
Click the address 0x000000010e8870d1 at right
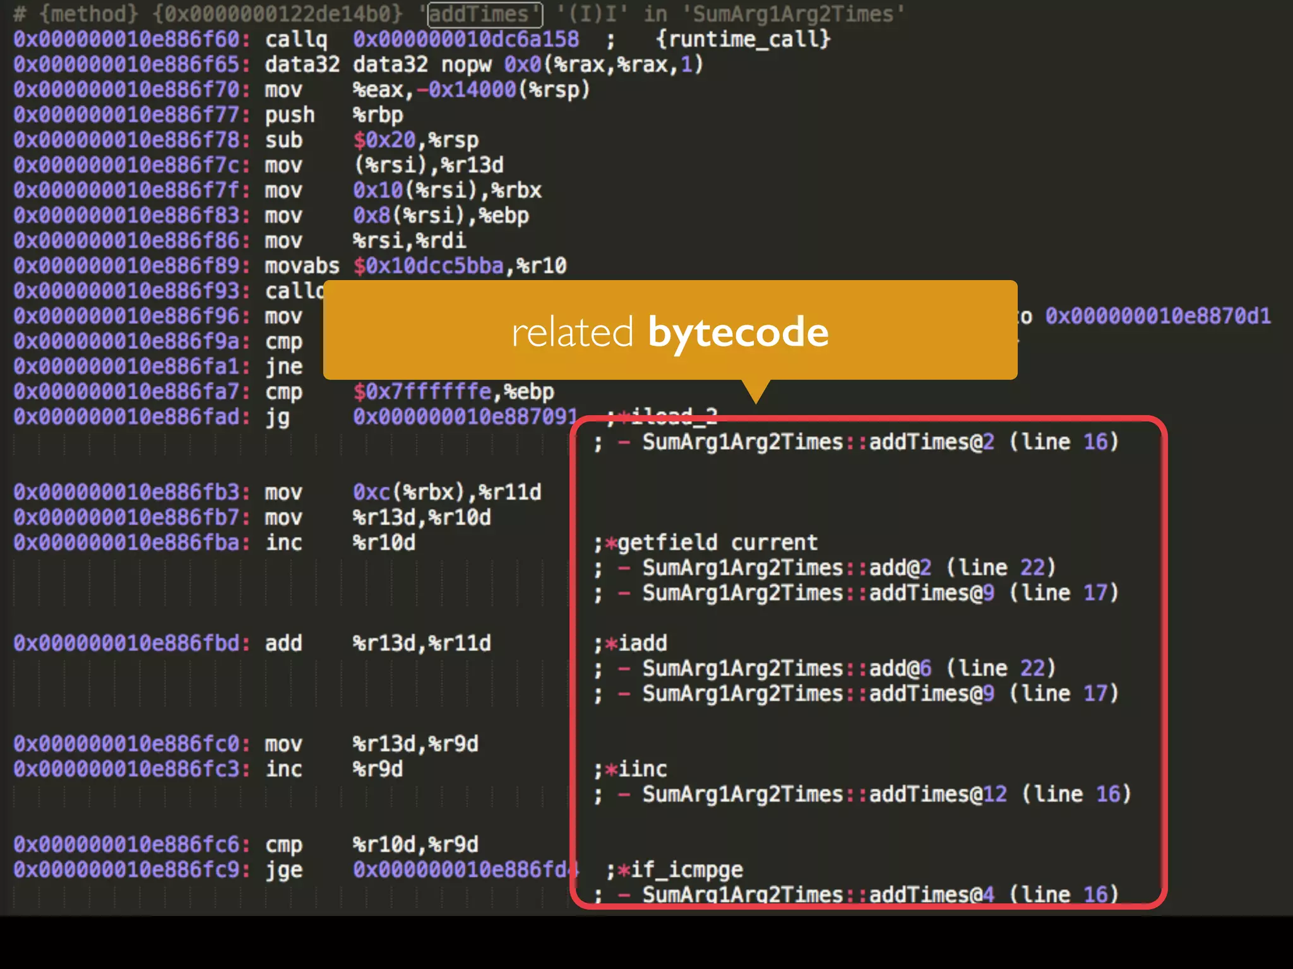point(1159,317)
